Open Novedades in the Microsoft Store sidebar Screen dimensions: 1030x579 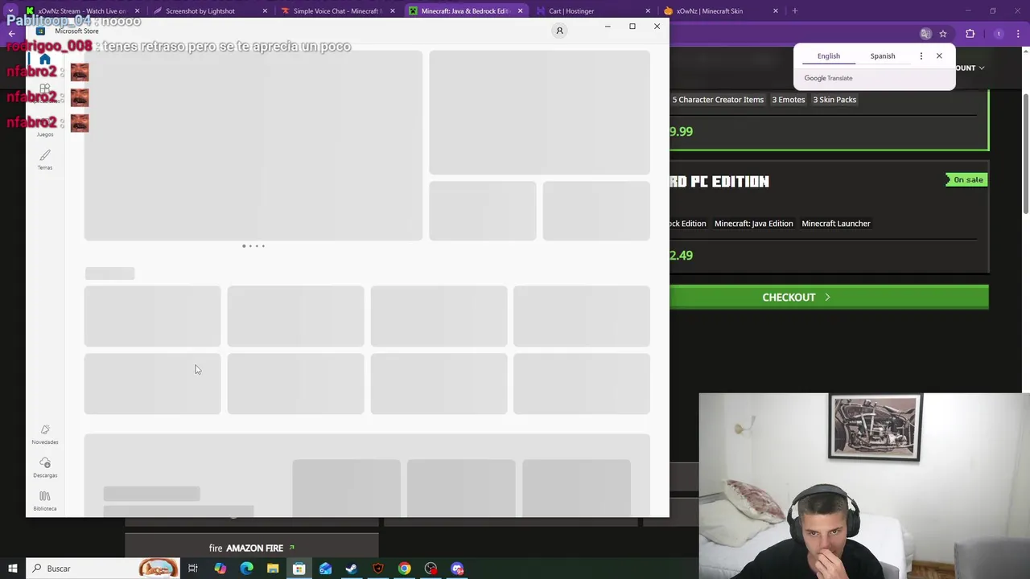coord(45,434)
